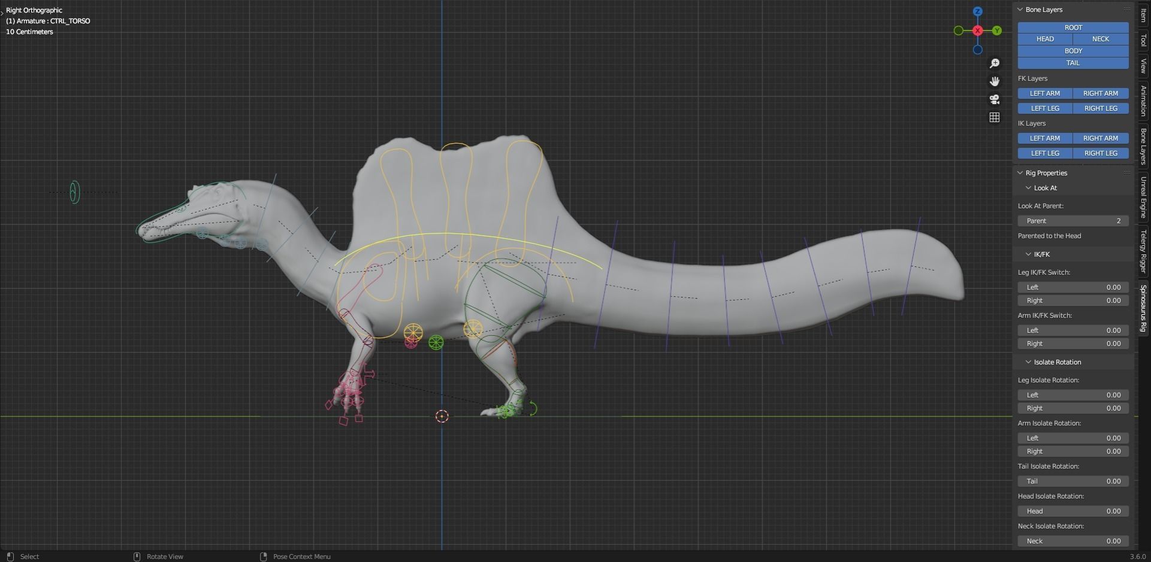Click the "Armature : CTRL_TORSO" overlay text
The width and height of the screenshot is (1151, 562).
click(x=53, y=21)
